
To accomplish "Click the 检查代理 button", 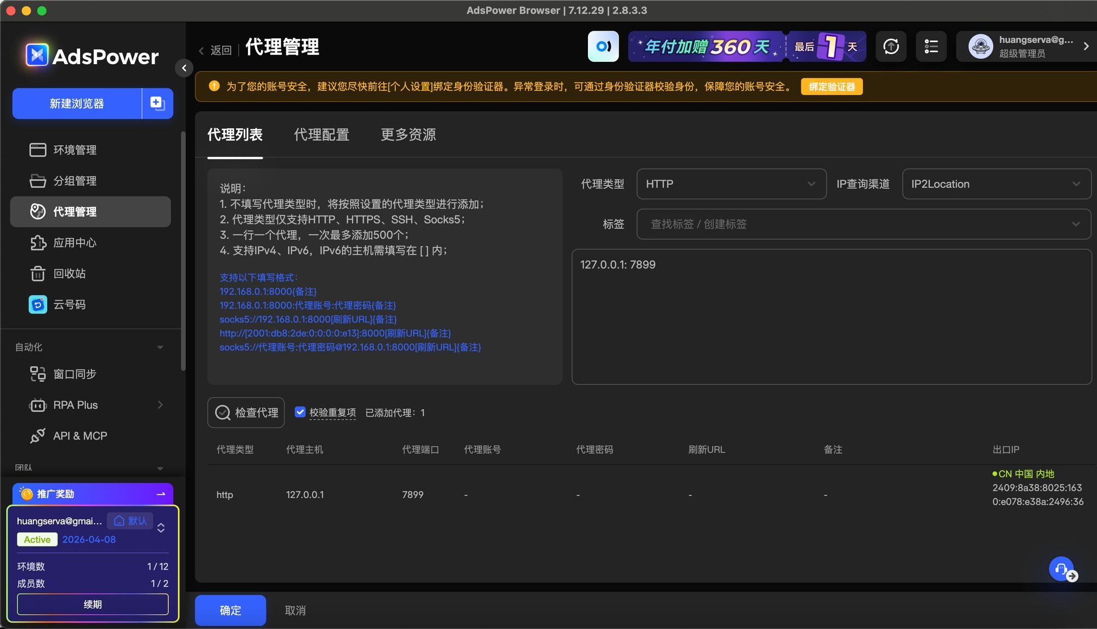I will pyautogui.click(x=246, y=413).
